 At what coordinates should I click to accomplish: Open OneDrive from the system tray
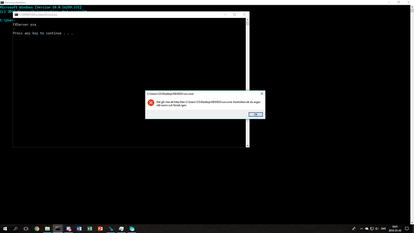(367, 228)
